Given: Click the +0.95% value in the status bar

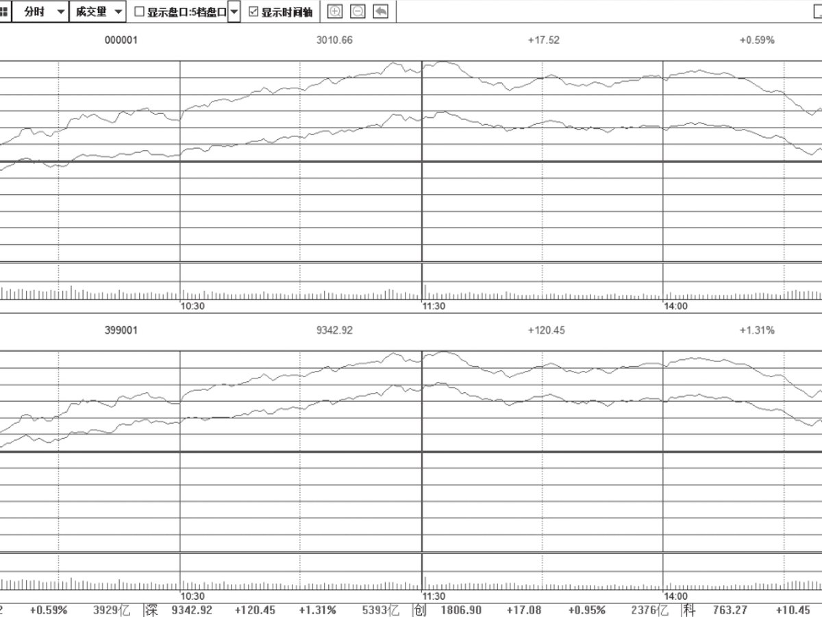Looking at the screenshot, I should [587, 610].
